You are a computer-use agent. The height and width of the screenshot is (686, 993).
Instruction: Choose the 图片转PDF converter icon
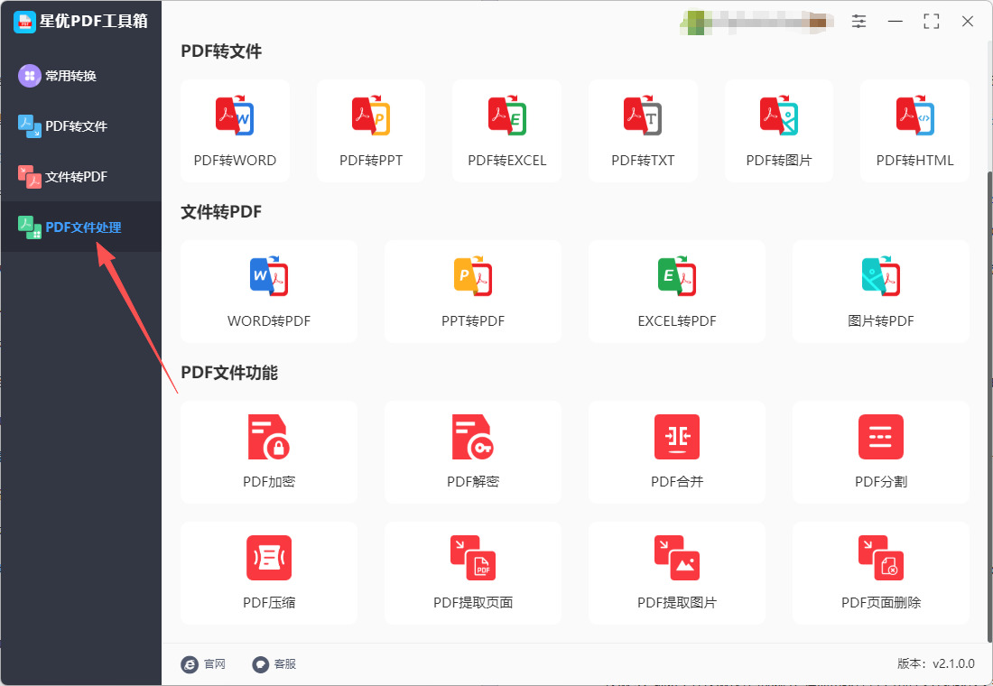881,276
